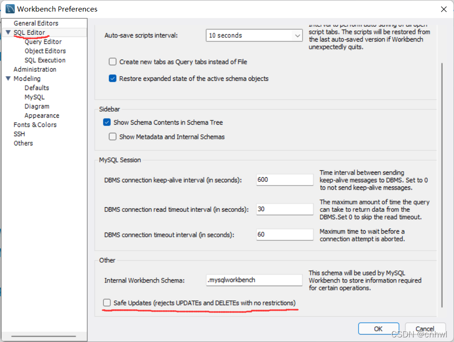
Task: Open the Query Editor preferences page
Action: coord(43,42)
